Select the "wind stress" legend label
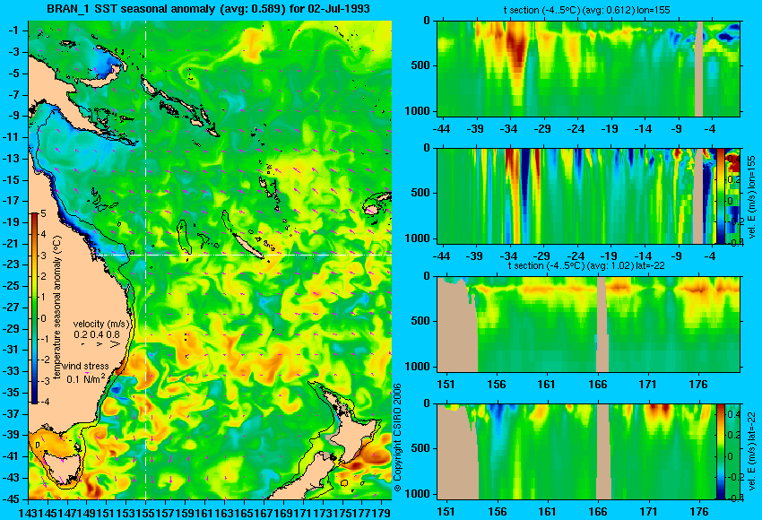762x520 pixels. click(85, 366)
